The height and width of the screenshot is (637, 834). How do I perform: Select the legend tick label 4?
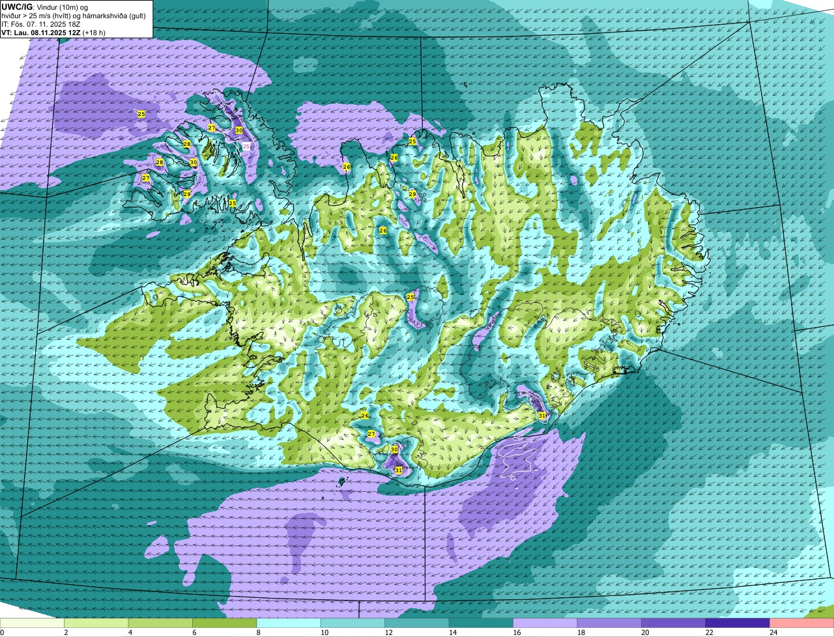[x=130, y=632]
